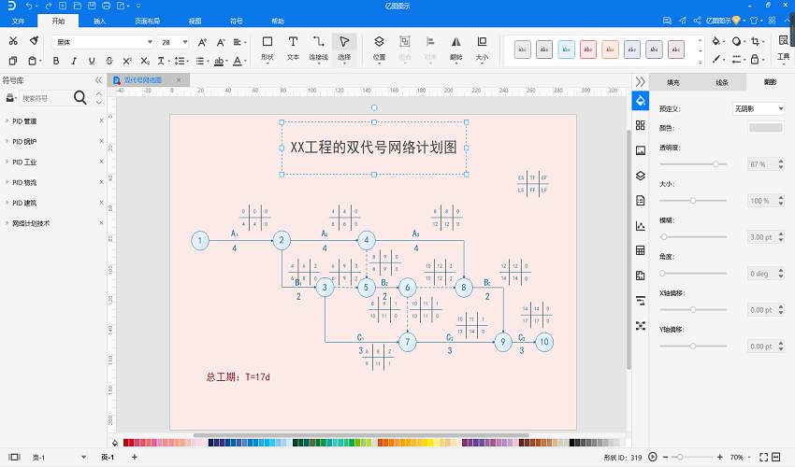Collapse the 符号库 panel with double chevron
Screen dimensions: 795x467
pyautogui.click(x=98, y=80)
